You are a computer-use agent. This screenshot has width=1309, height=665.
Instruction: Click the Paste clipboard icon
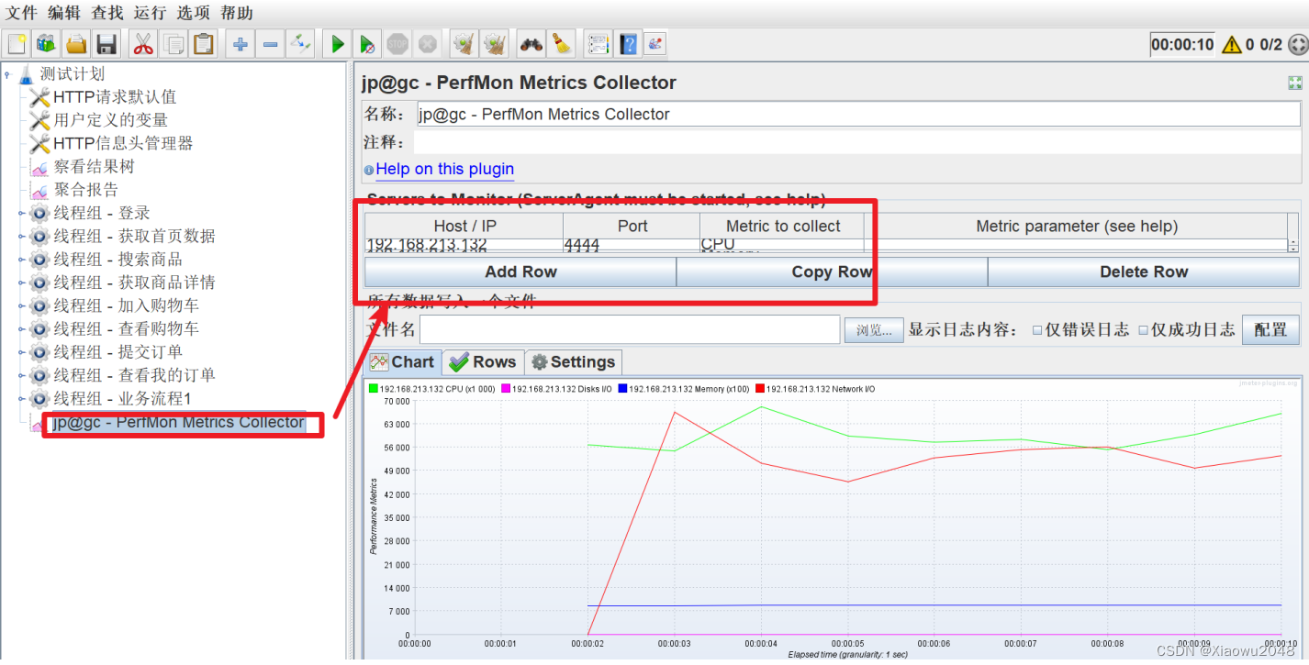[x=203, y=43]
